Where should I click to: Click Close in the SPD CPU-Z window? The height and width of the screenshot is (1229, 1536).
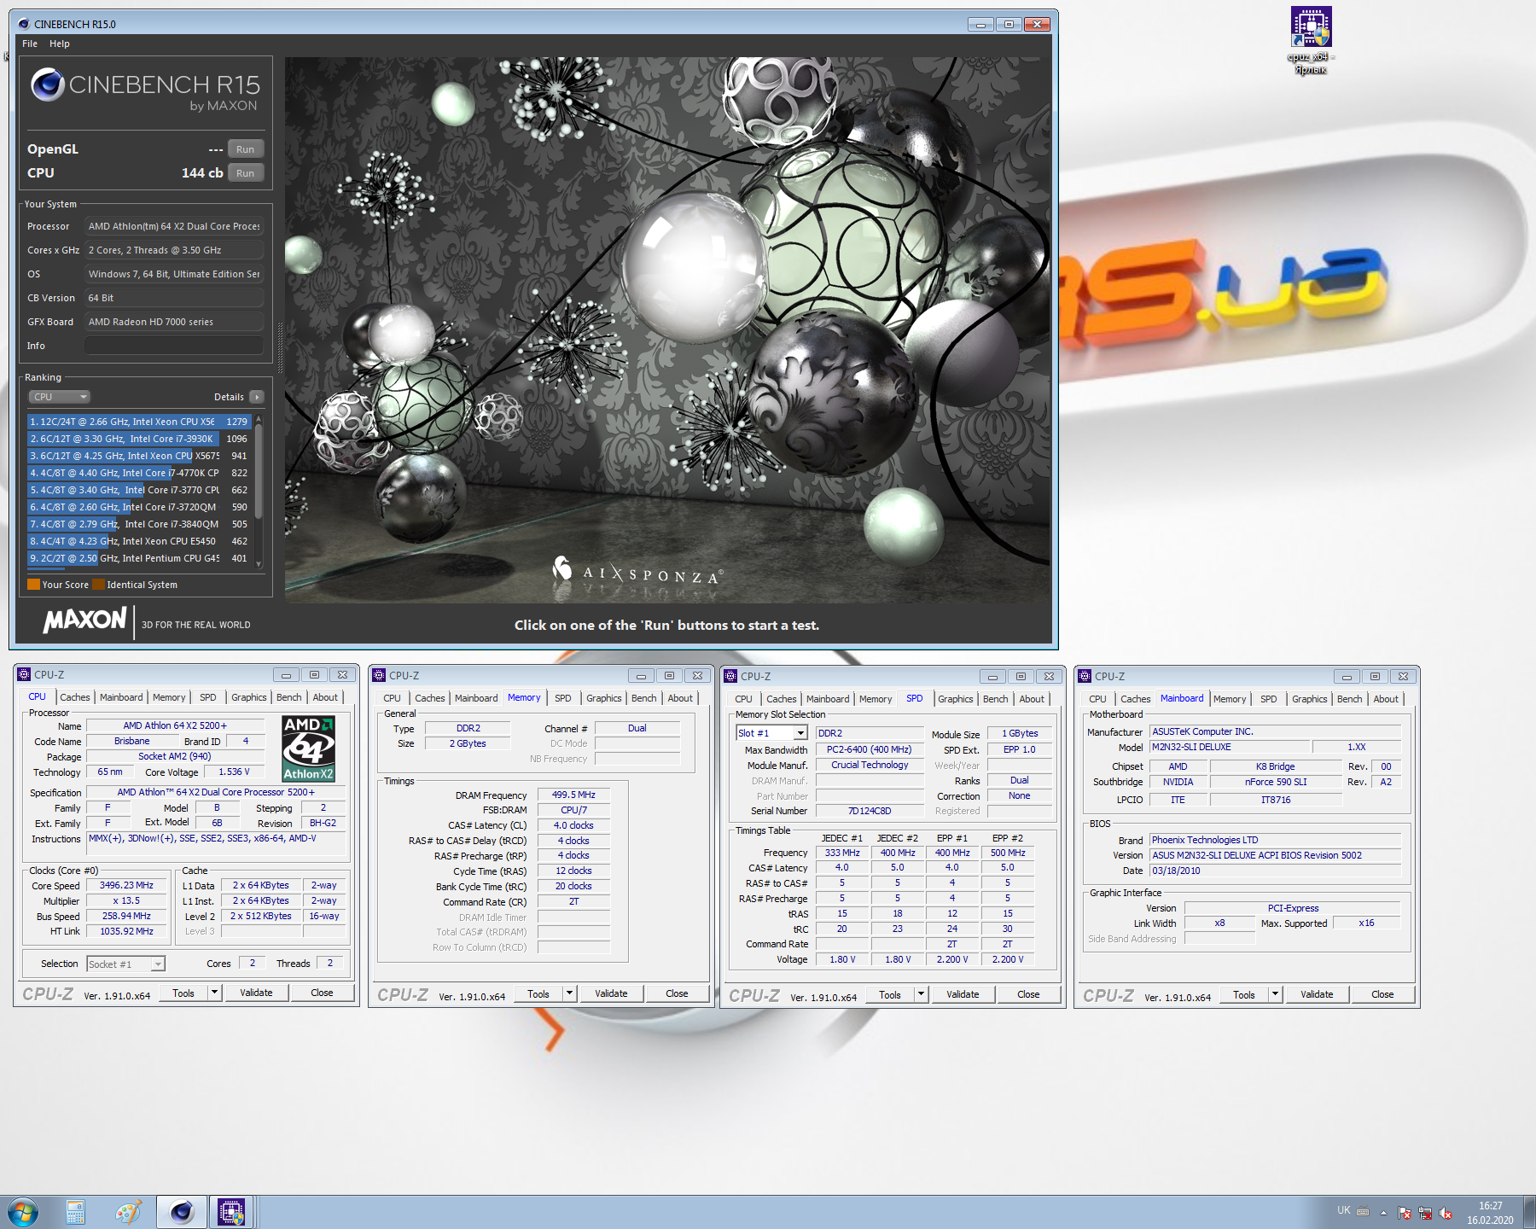(1028, 994)
